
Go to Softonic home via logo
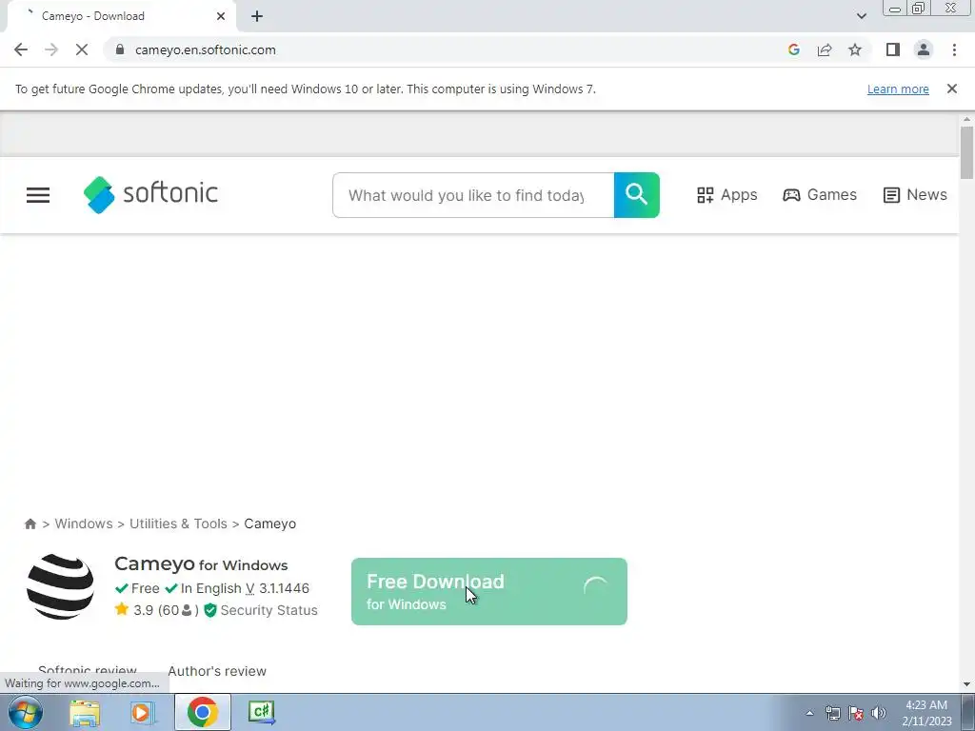pos(150,194)
